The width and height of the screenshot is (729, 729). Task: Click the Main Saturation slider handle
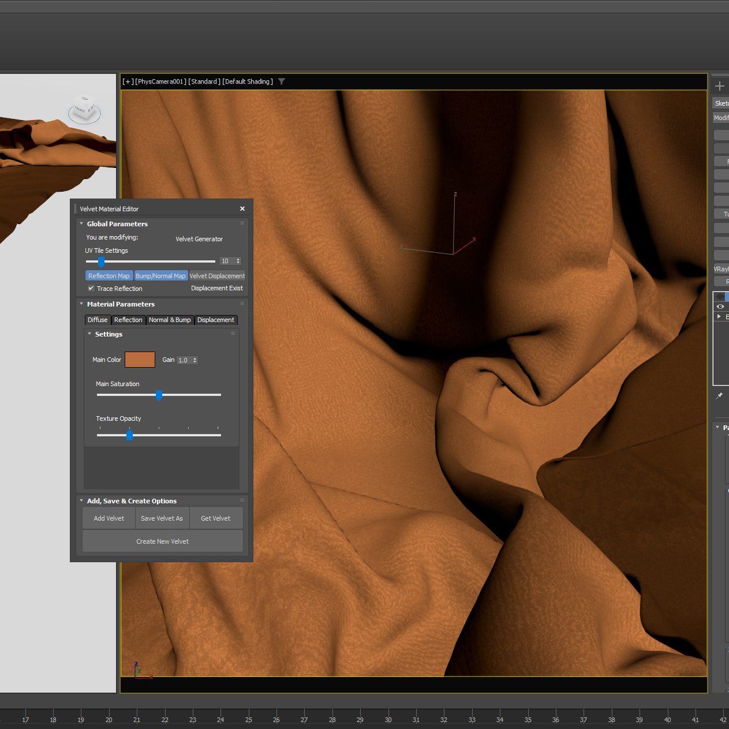(x=159, y=395)
